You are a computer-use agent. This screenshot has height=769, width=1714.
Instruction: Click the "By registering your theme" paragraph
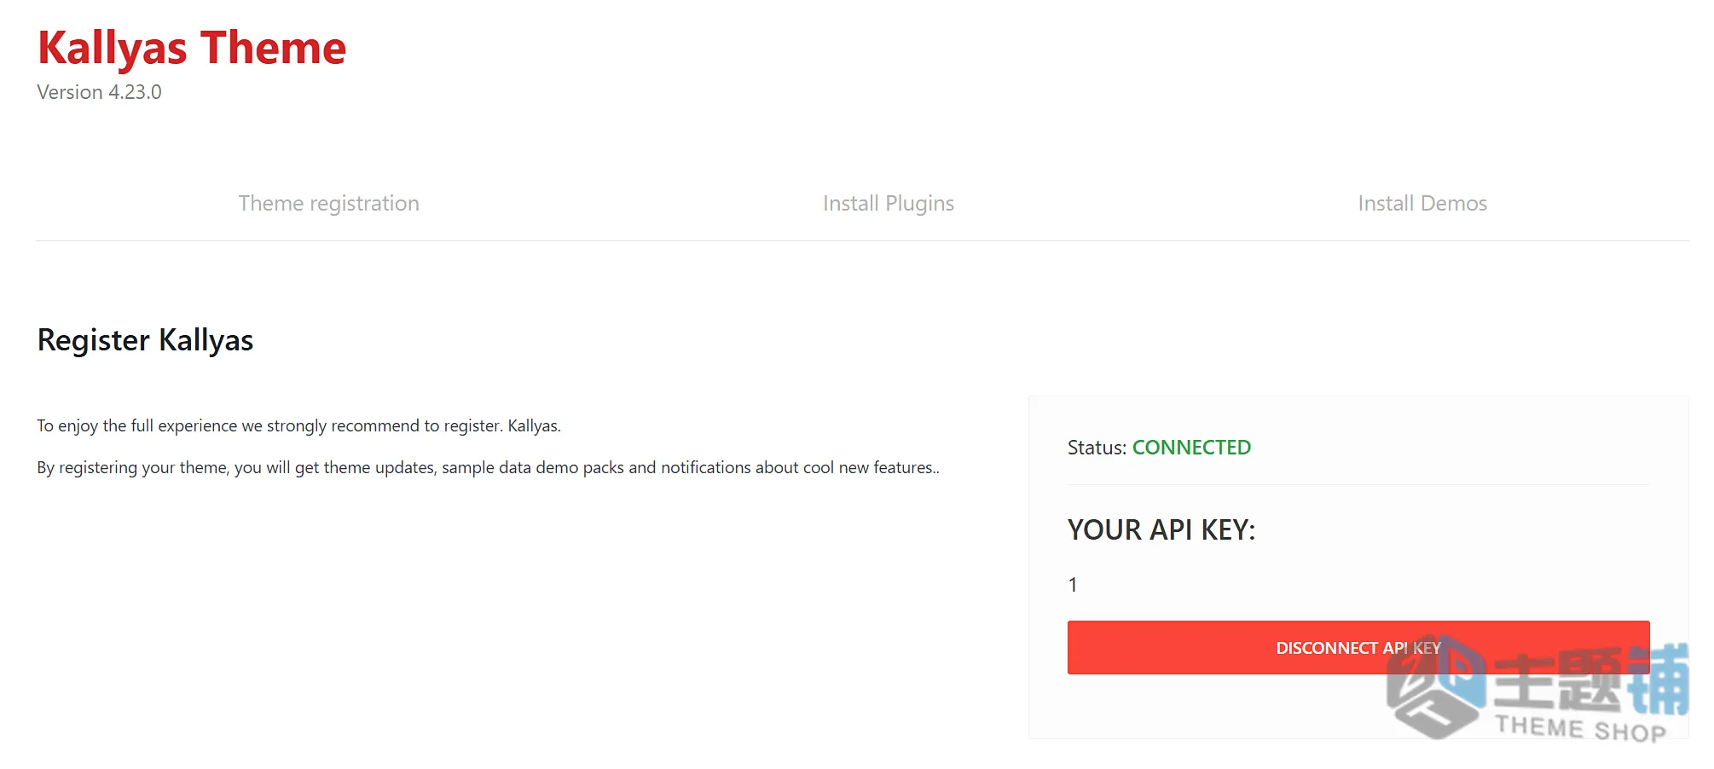488,468
